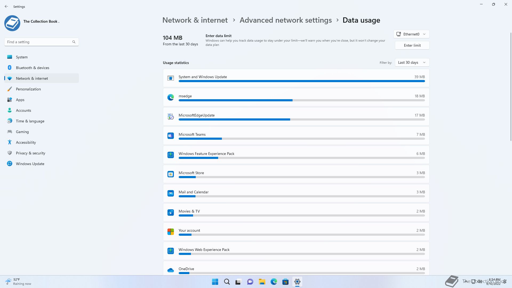Open Gaming settings

click(42, 132)
